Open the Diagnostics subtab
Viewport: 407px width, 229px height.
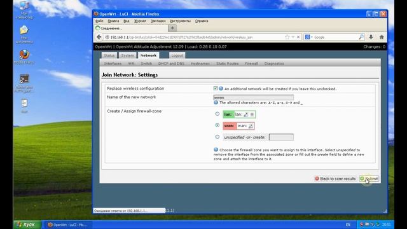pyautogui.click(x=274, y=64)
